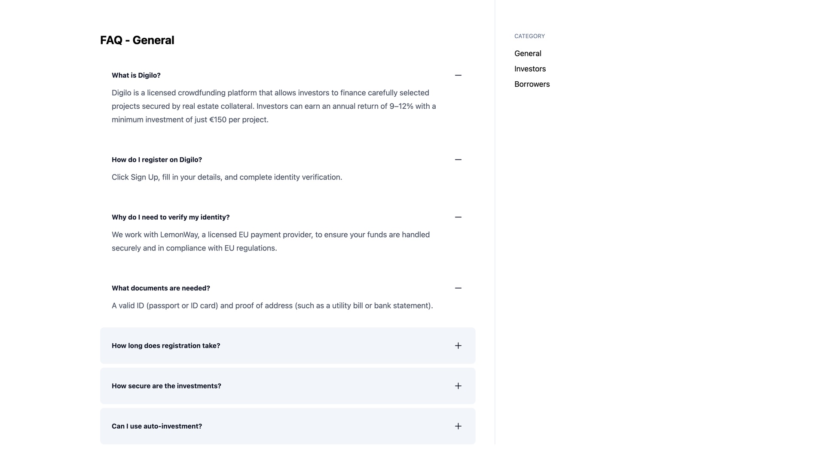The width and height of the screenshot is (825, 464).
Task: Switch to the Investors category
Action: pyautogui.click(x=530, y=69)
